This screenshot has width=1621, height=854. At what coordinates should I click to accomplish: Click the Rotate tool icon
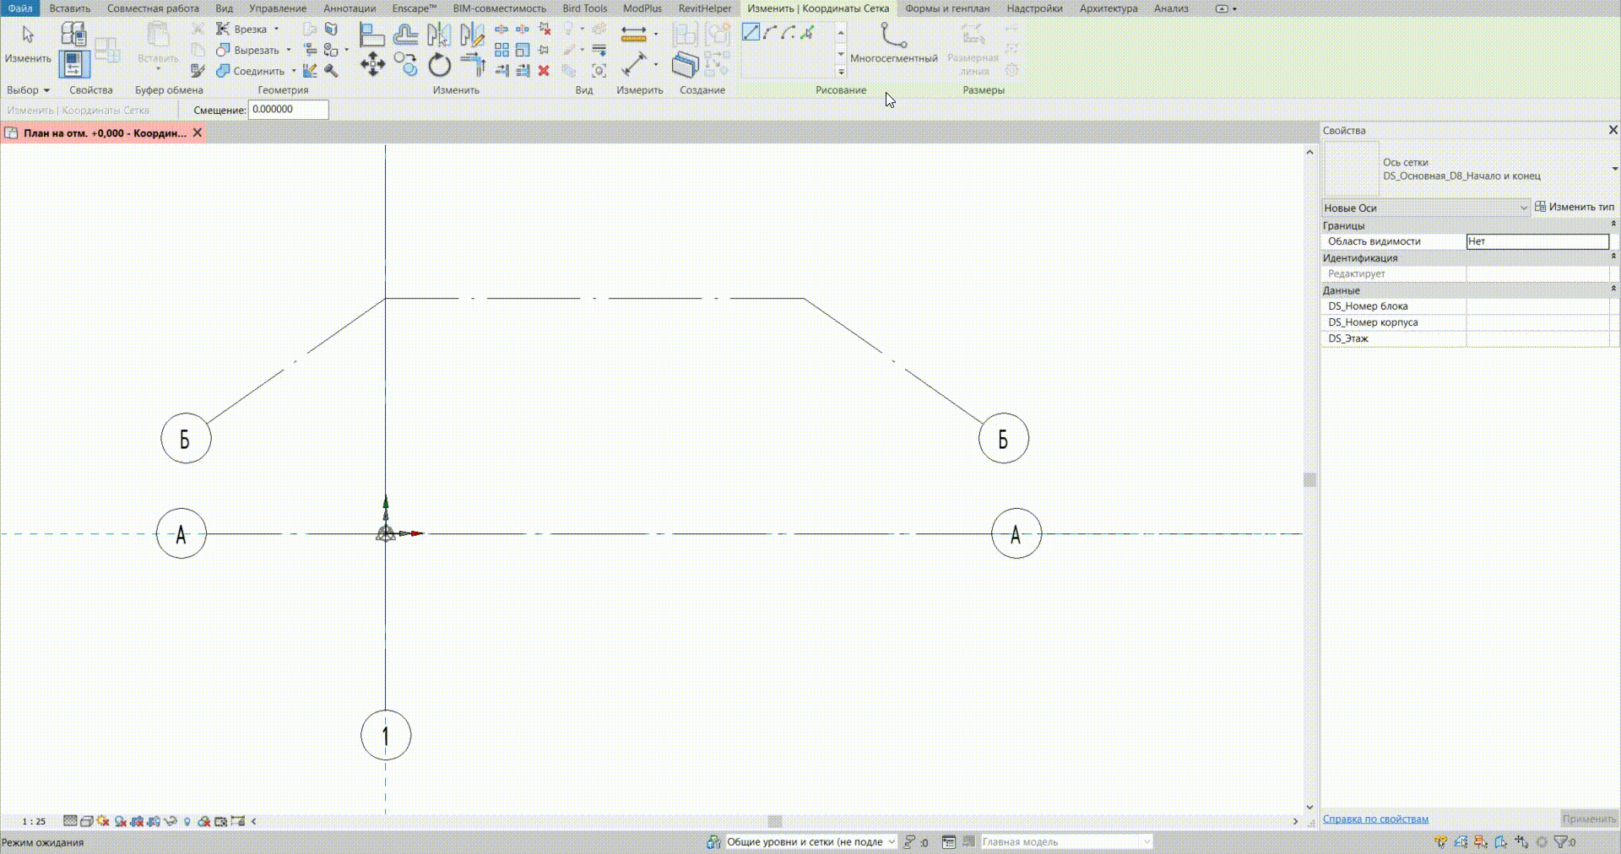(439, 65)
